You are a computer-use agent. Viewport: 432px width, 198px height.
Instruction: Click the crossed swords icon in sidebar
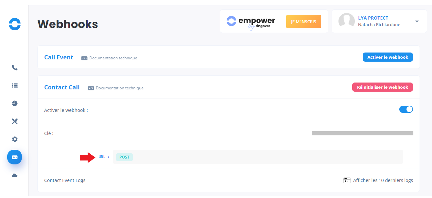[15, 121]
